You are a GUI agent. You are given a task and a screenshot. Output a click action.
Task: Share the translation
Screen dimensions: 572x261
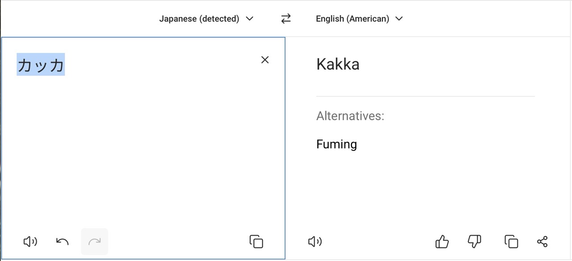click(x=542, y=241)
